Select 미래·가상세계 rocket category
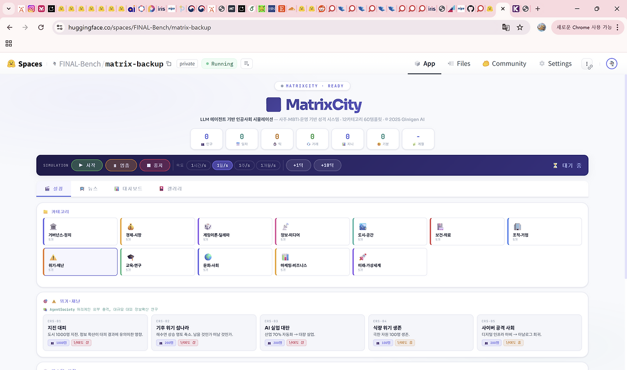Screen dimensions: 627x370 click(390, 261)
